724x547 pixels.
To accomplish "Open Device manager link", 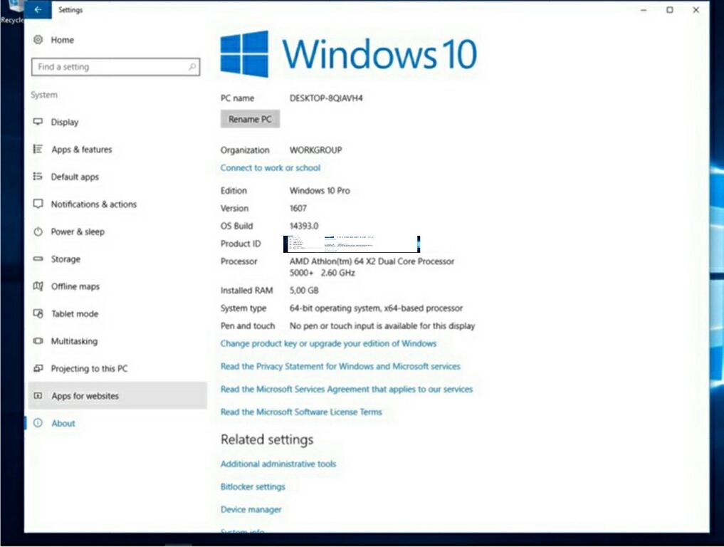I will (x=251, y=509).
